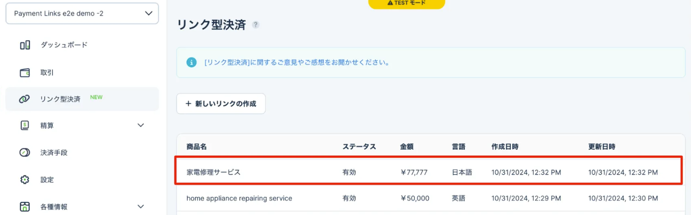Viewport: 691px width, 215px height.
Task: Click the 精算 settlement book icon
Action: (25, 125)
